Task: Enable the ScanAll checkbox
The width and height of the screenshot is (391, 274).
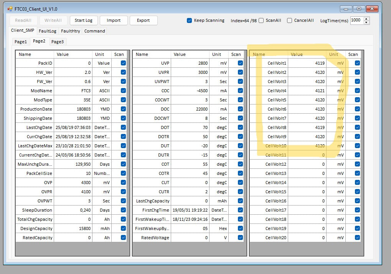Action: 261,20
